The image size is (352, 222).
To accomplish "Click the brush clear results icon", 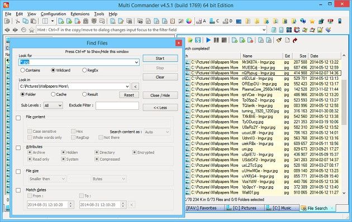I will (279, 40).
